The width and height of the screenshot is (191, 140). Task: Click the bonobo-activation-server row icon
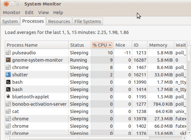pyautogui.click(x=8, y=104)
